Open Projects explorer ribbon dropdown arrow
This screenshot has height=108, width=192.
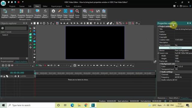tap(8, 17)
